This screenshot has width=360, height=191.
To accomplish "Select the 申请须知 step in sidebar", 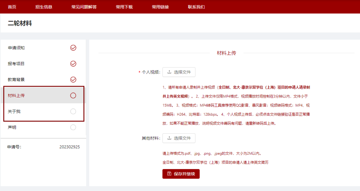I will 43,48.
